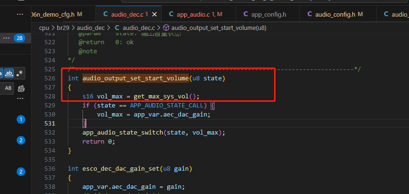Open the sidebar ellipsis menu at top
Image resolution: width=409 pixels, height=194 pixels.
[20, 14]
